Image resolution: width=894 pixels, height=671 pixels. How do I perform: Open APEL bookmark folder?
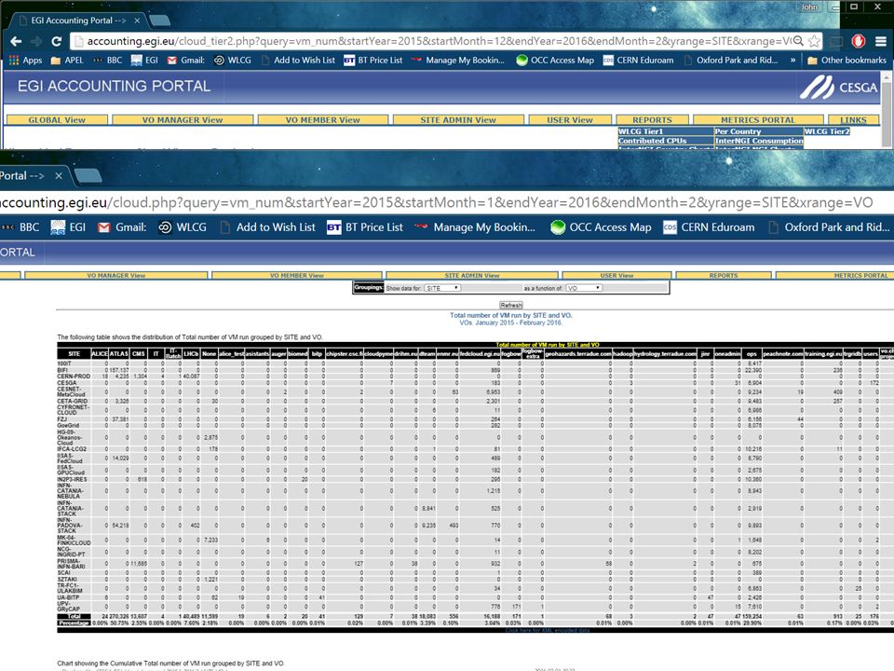click(67, 60)
